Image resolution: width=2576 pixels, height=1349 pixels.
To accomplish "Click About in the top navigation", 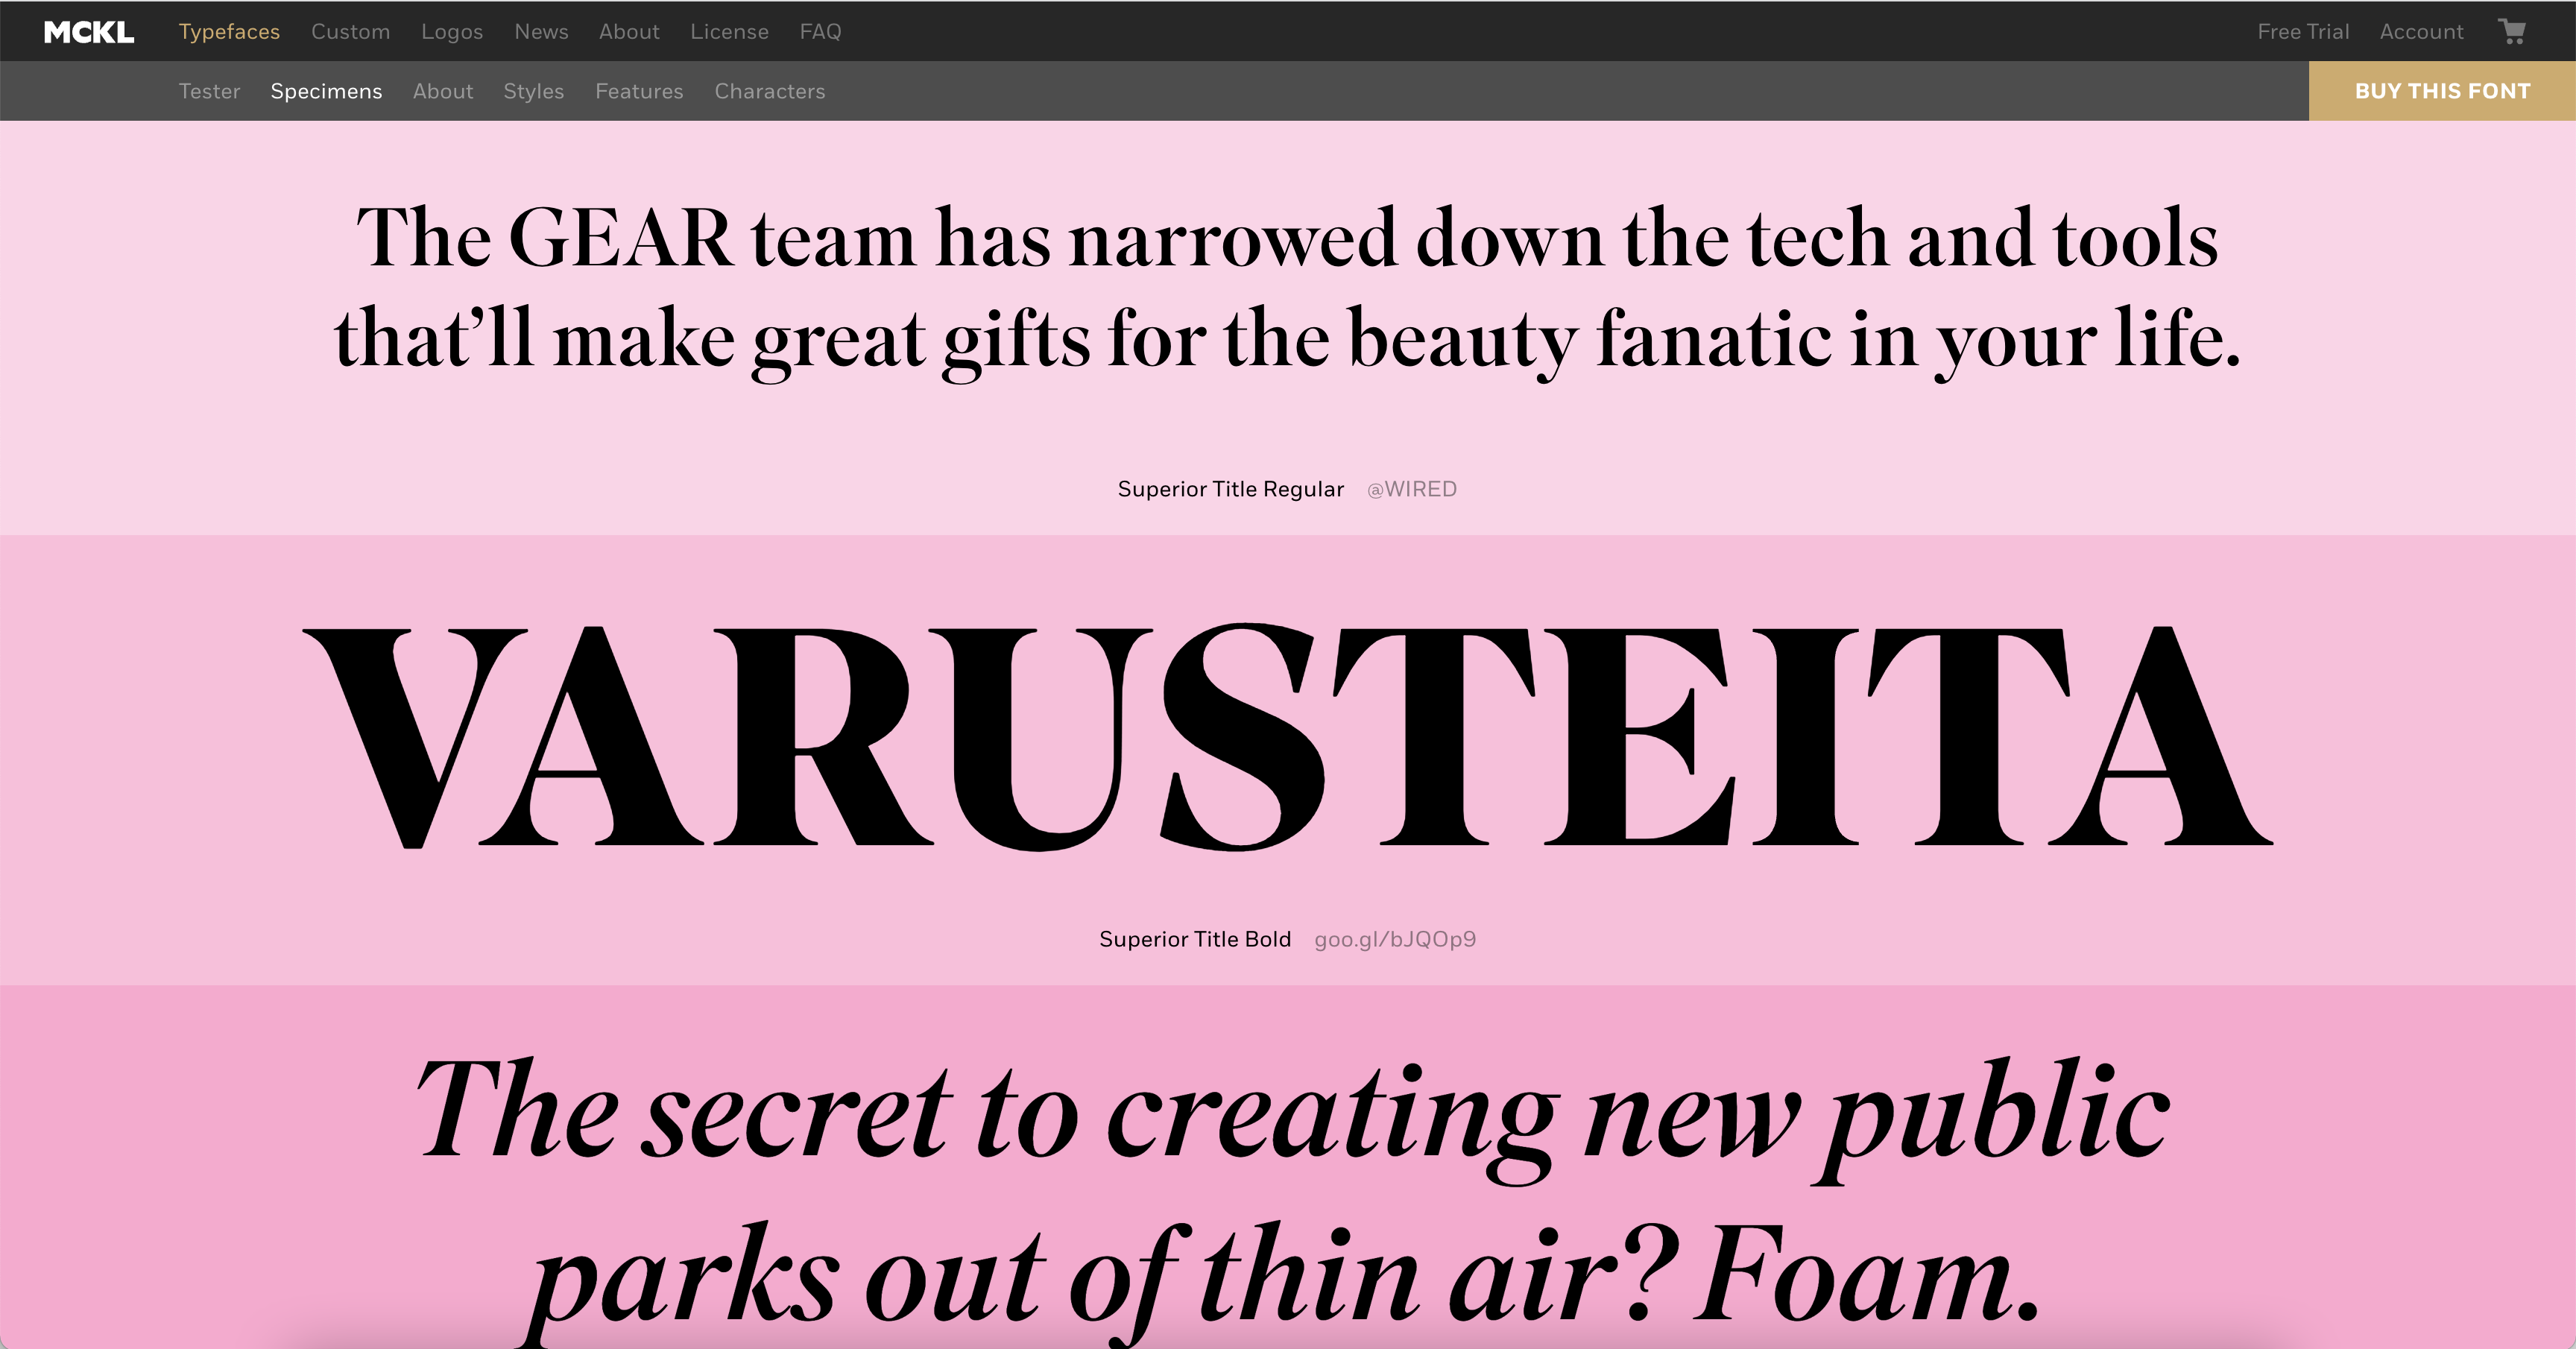I will pos(629,32).
